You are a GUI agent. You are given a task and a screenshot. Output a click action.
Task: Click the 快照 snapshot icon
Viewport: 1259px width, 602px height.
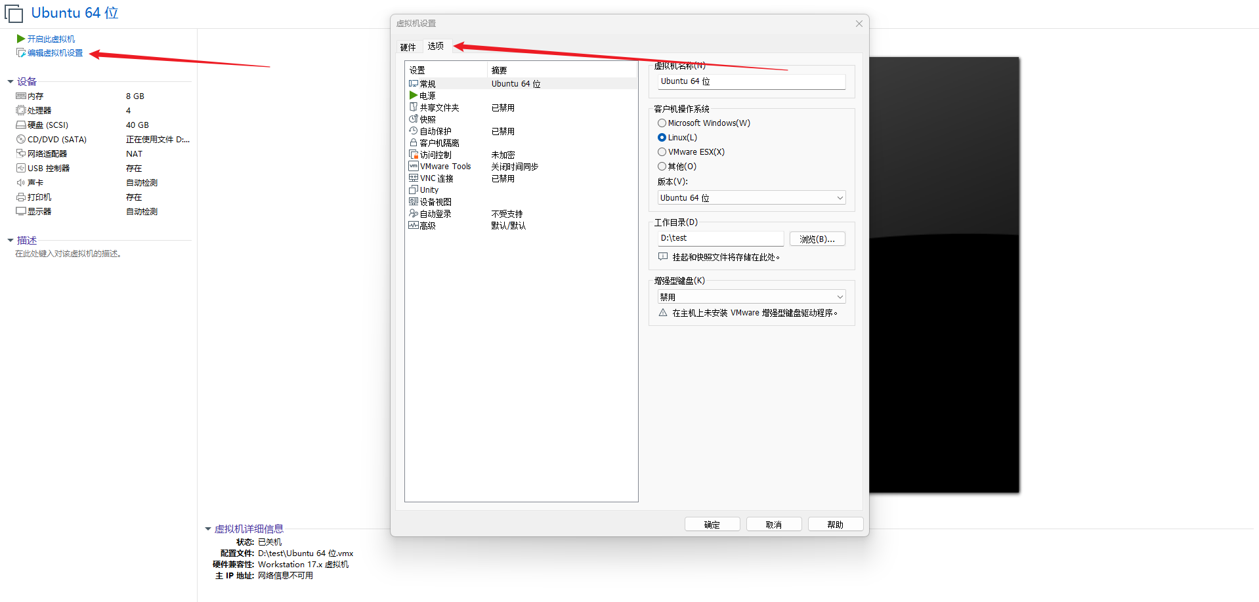click(414, 119)
